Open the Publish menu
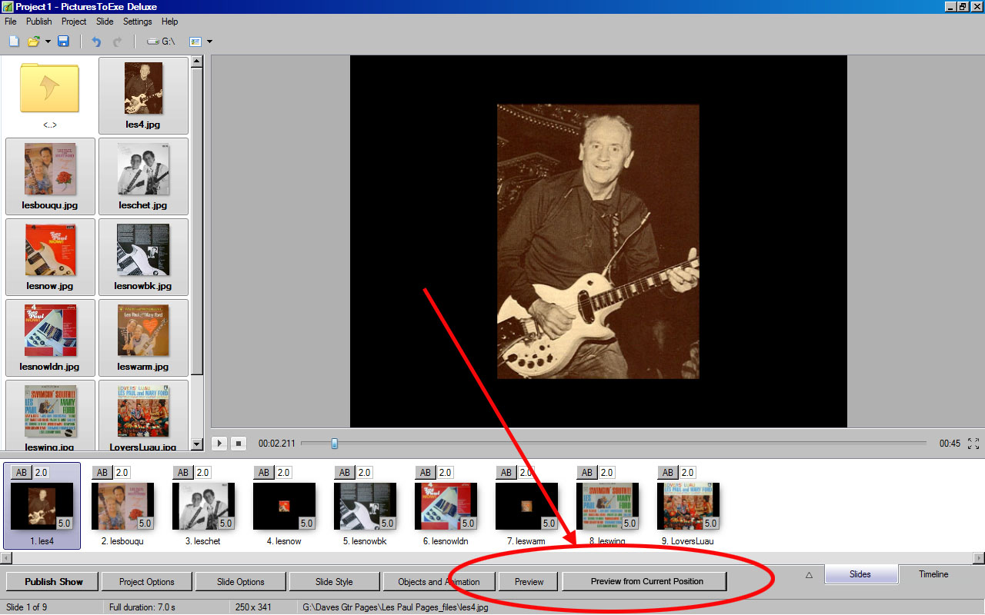985x615 pixels. click(x=39, y=22)
